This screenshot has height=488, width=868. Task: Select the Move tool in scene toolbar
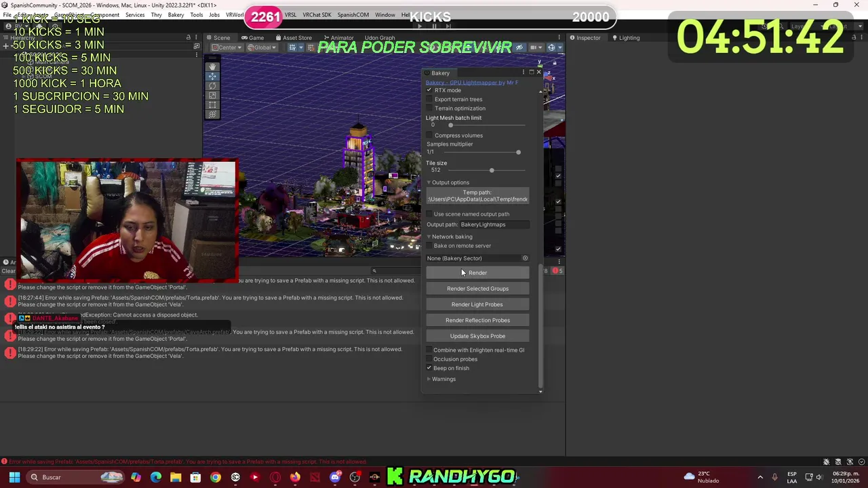pyautogui.click(x=212, y=76)
